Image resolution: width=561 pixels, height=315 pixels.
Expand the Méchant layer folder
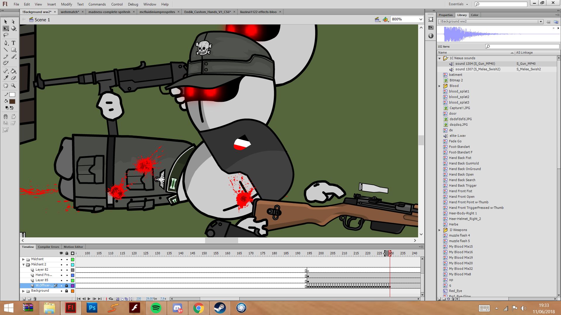tap(23, 259)
